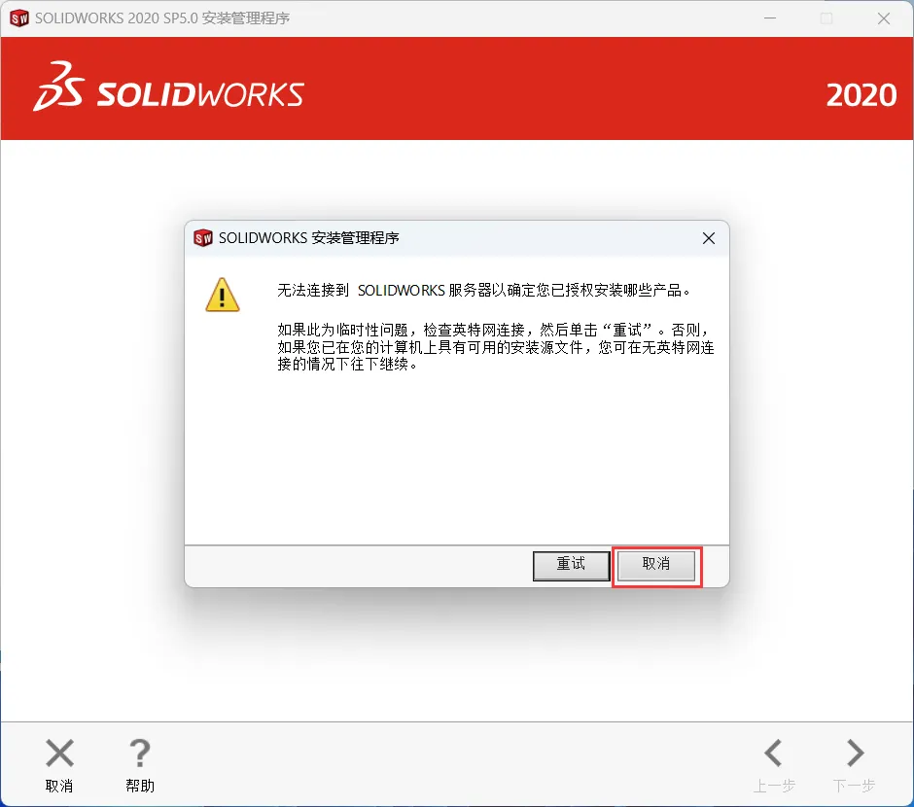Advance with the 下一步 chevron
This screenshot has height=807, width=914.
coord(855,753)
